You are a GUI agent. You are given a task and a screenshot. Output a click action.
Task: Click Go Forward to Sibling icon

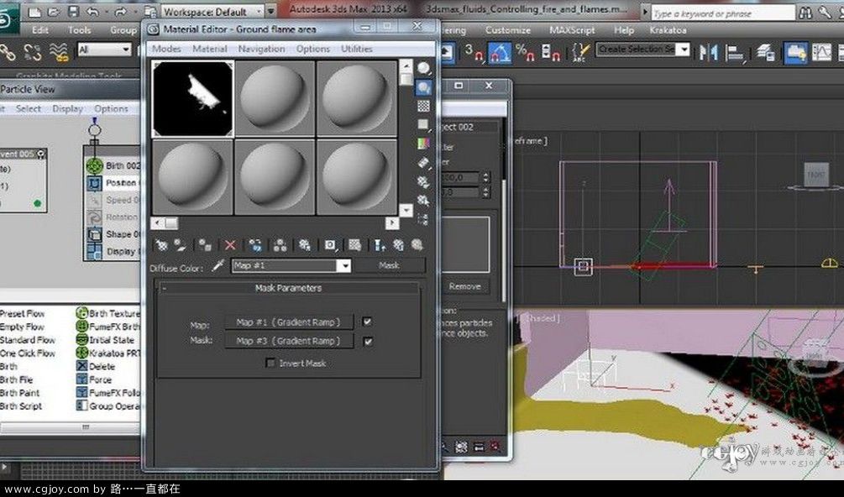(417, 245)
